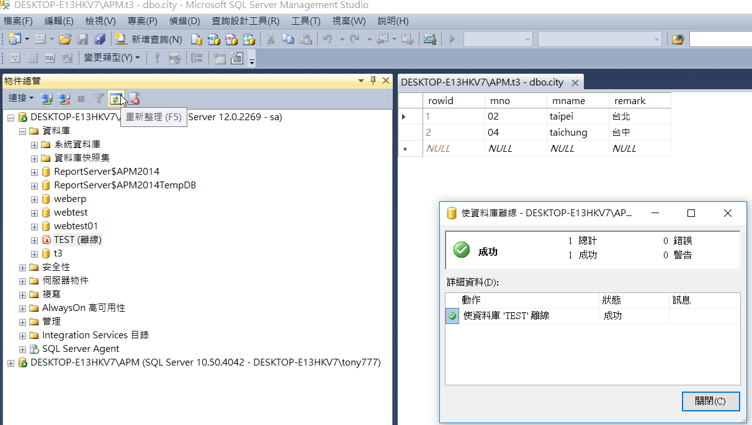The height and width of the screenshot is (425, 752).
Task: Click the Open File folder icon
Action: (65, 39)
